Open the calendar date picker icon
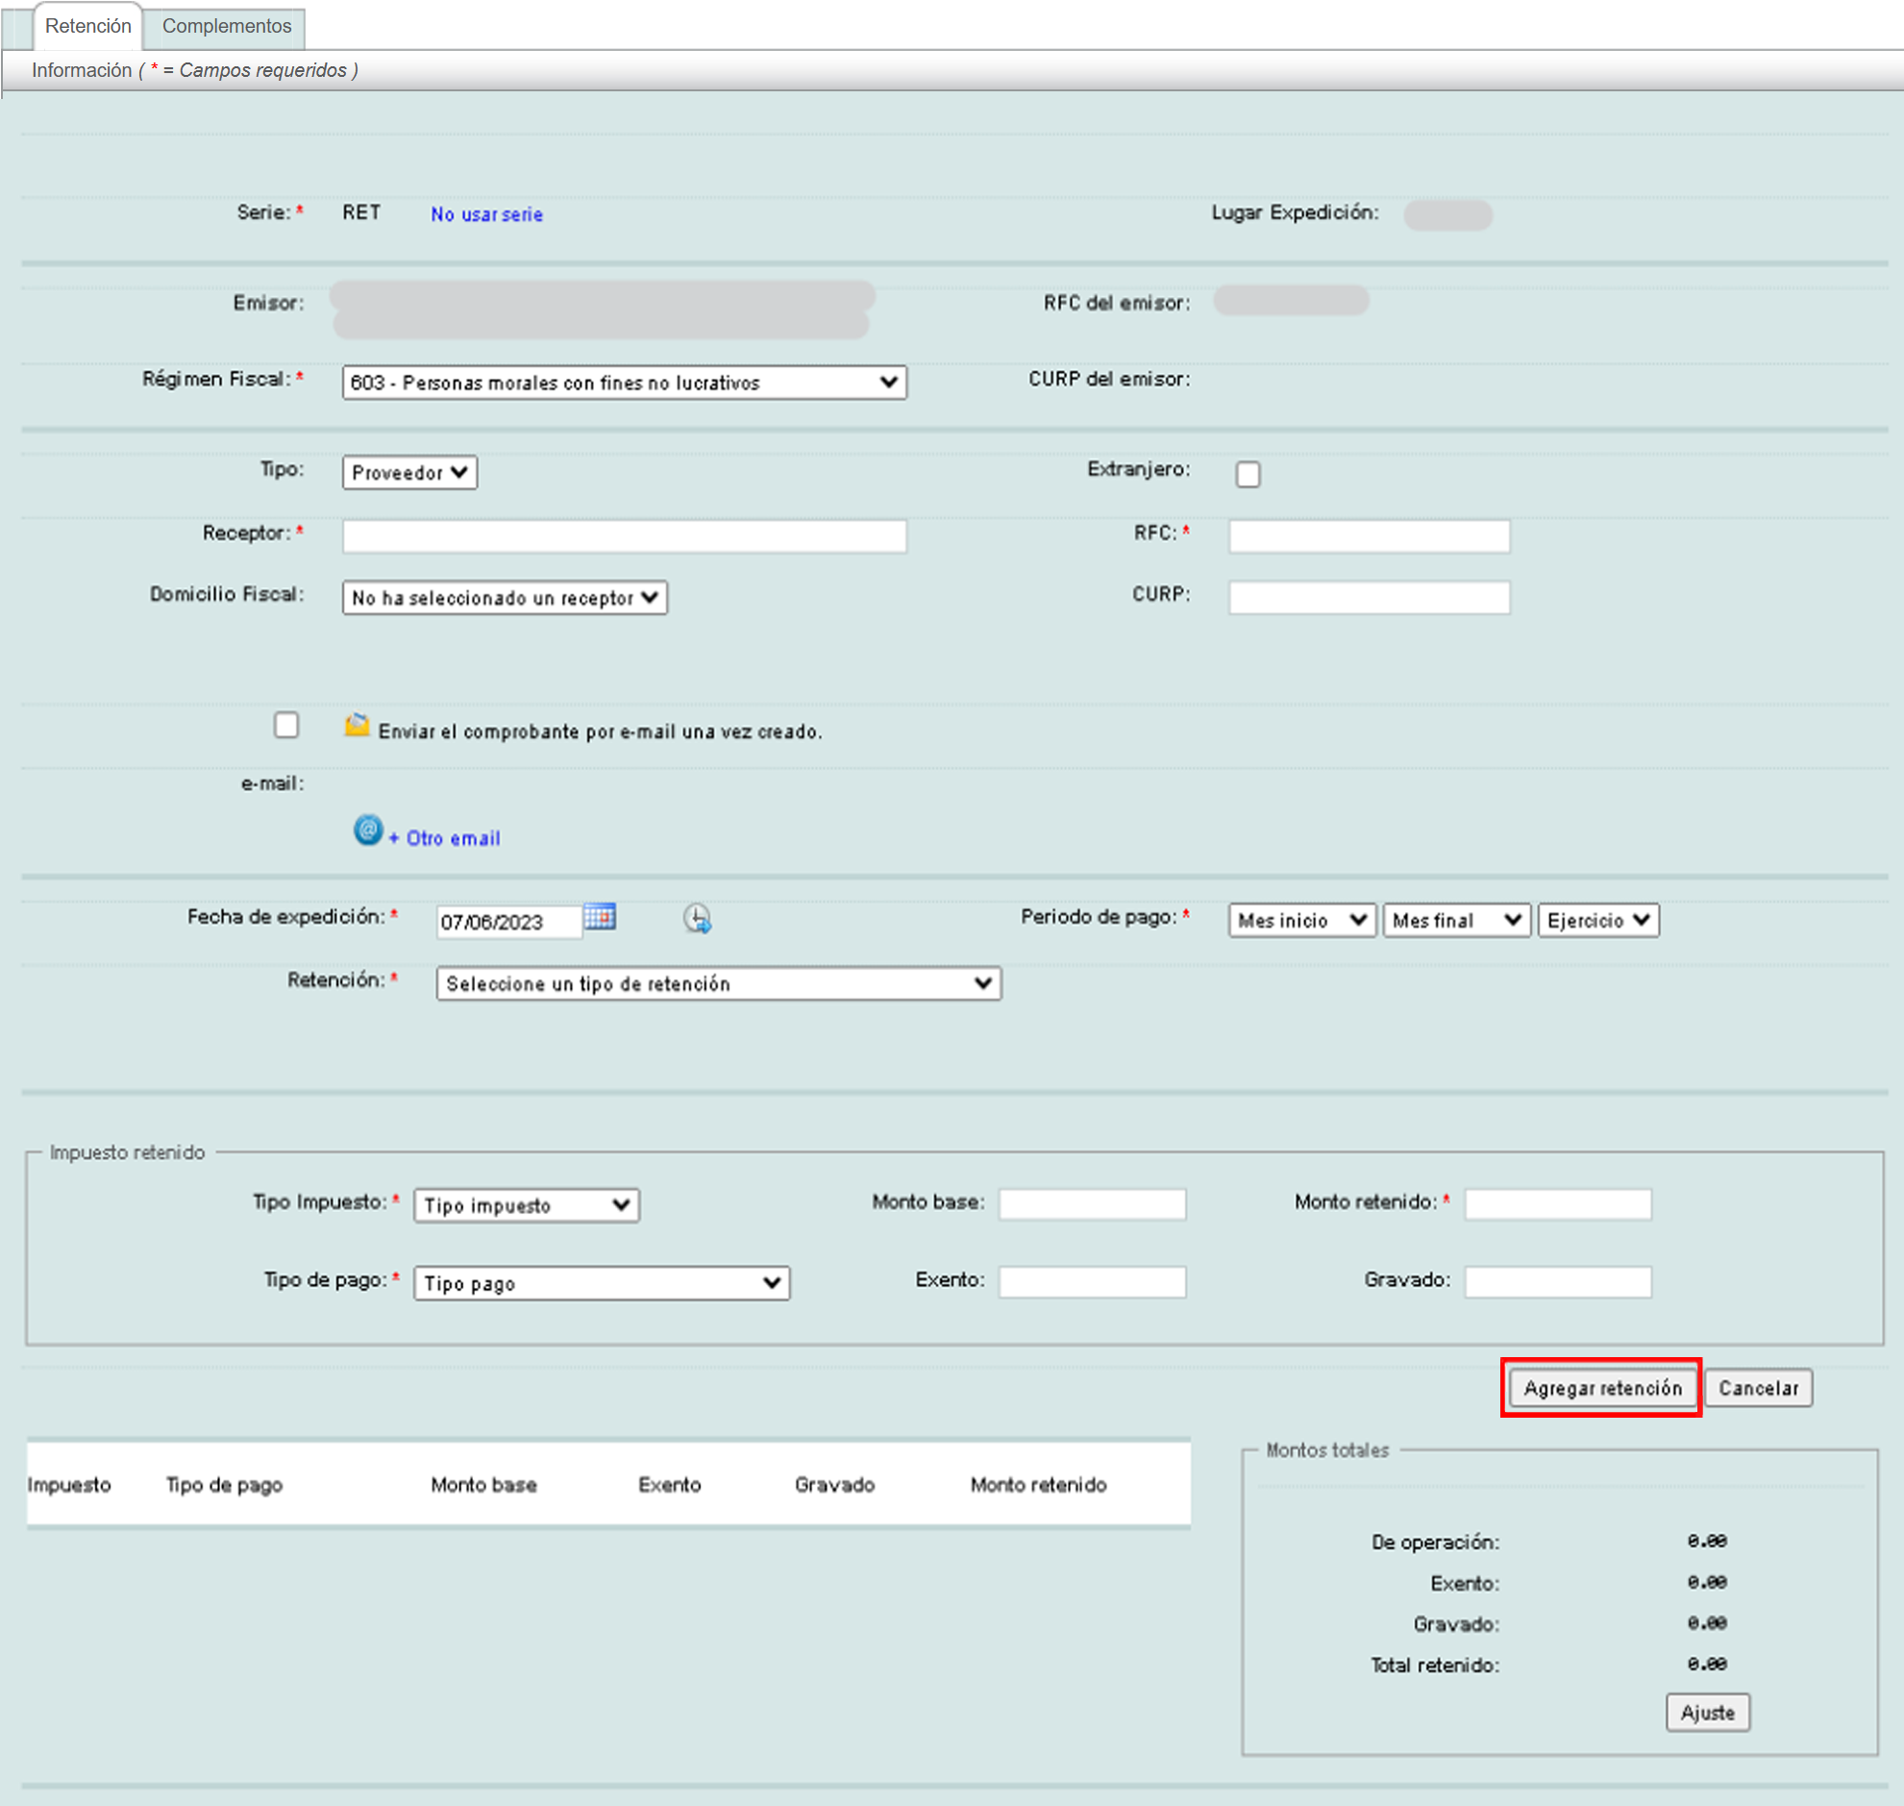The width and height of the screenshot is (1904, 1806). click(x=599, y=918)
